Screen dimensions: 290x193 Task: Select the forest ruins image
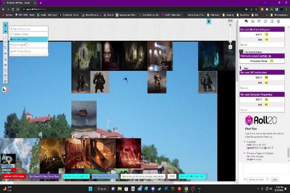(x=87, y=56)
